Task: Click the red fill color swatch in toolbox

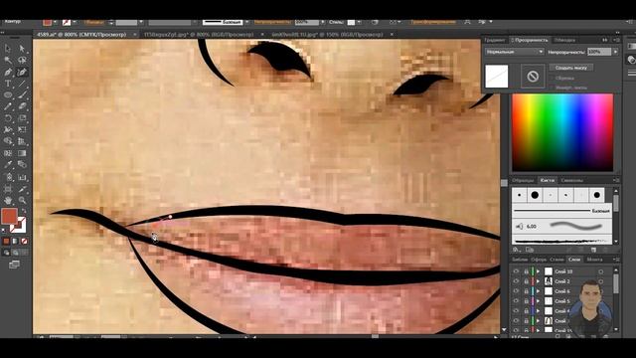Action: point(9,216)
